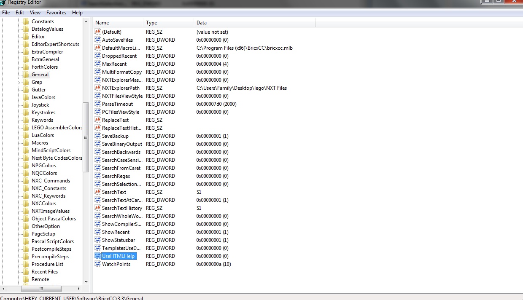
Task: Click the folder icon beside Macros key
Action: click(26, 143)
